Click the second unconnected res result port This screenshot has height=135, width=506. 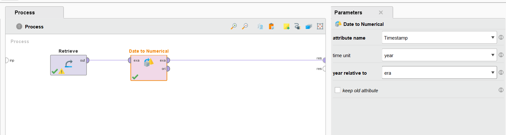pos(324,69)
